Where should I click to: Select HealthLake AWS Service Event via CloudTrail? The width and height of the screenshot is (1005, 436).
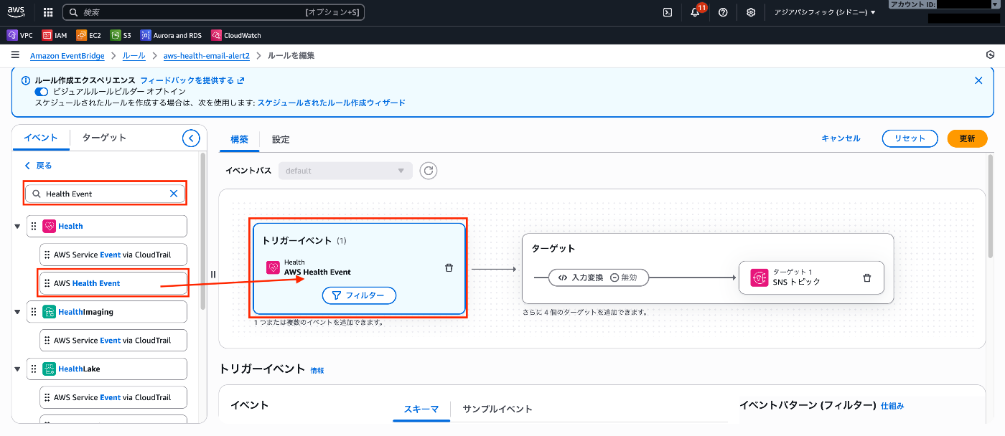click(x=113, y=397)
